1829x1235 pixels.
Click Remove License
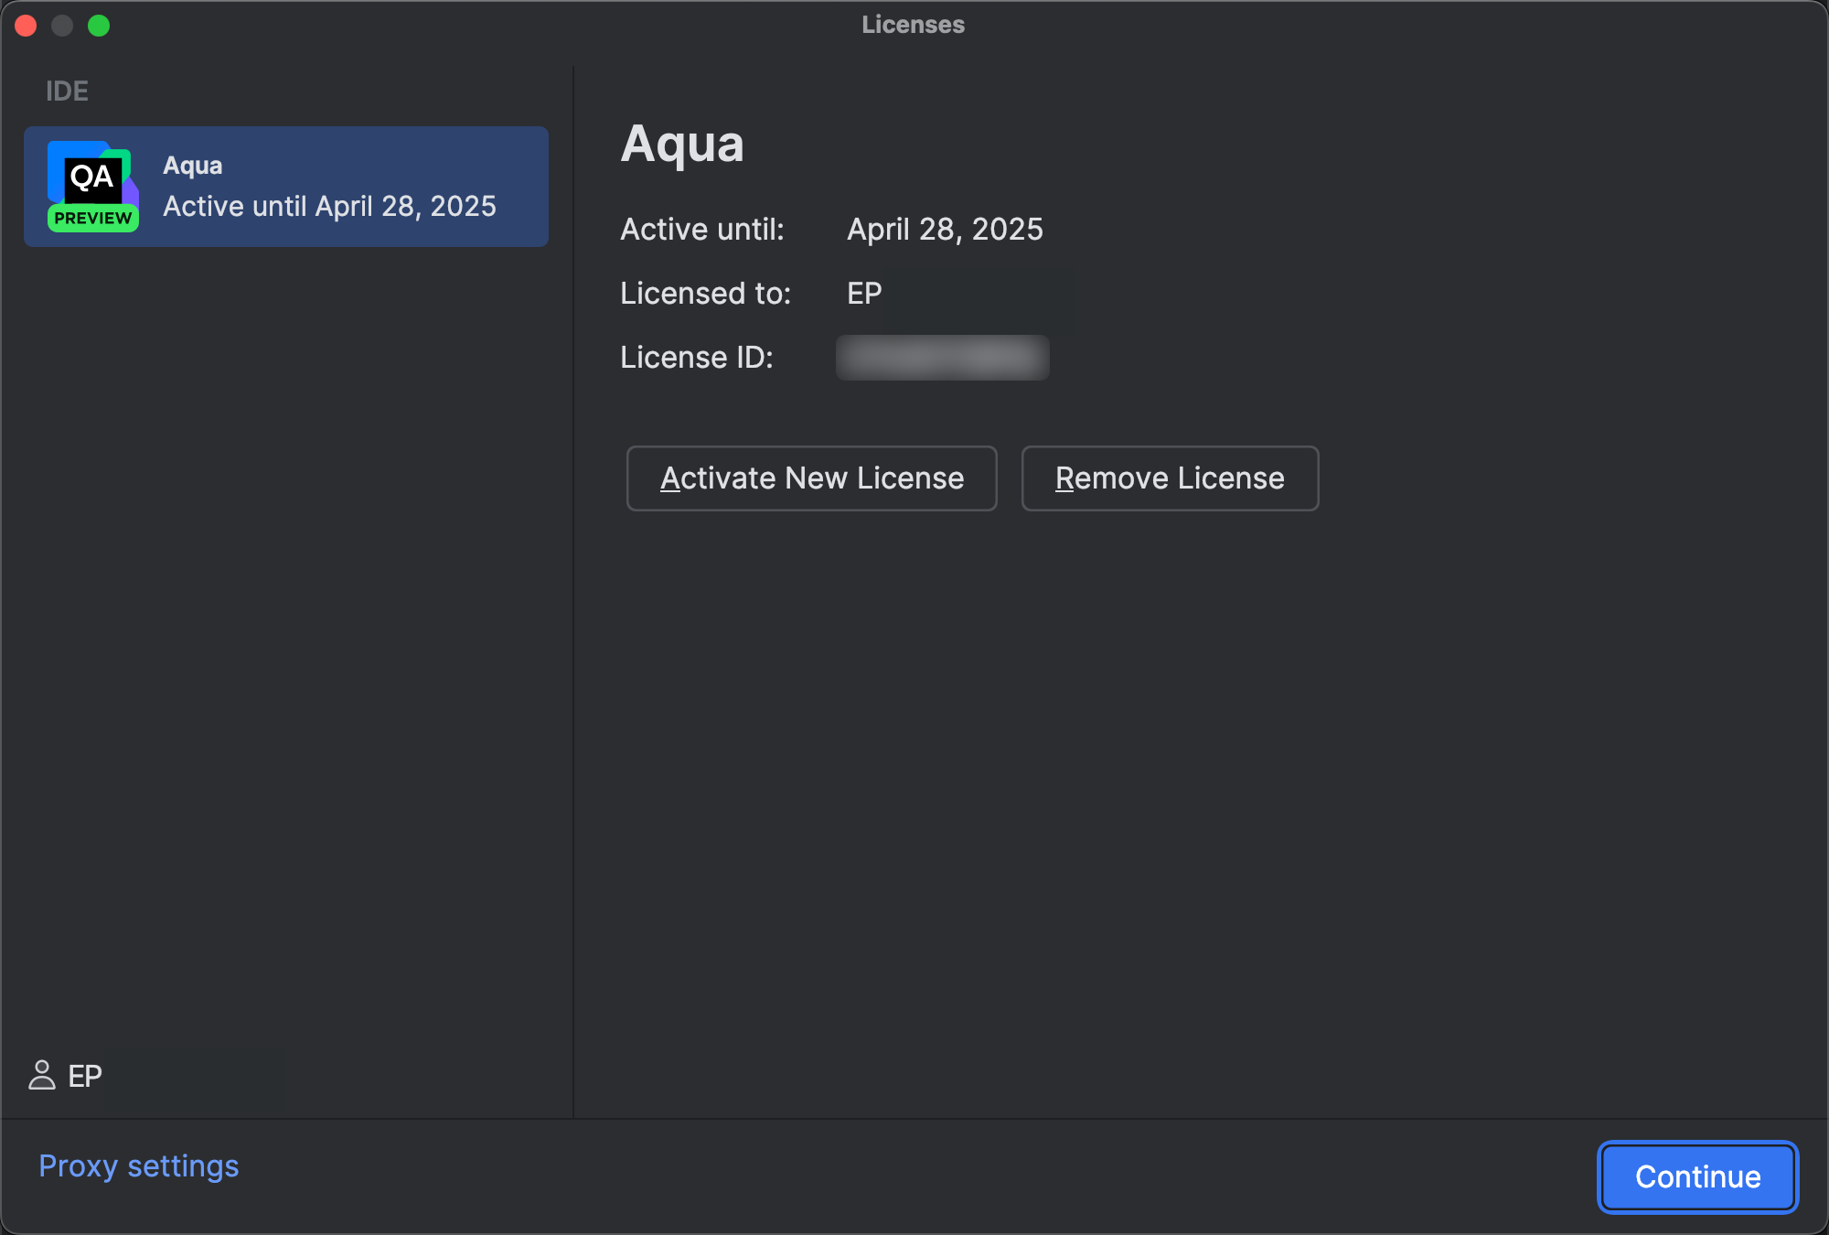point(1170,478)
